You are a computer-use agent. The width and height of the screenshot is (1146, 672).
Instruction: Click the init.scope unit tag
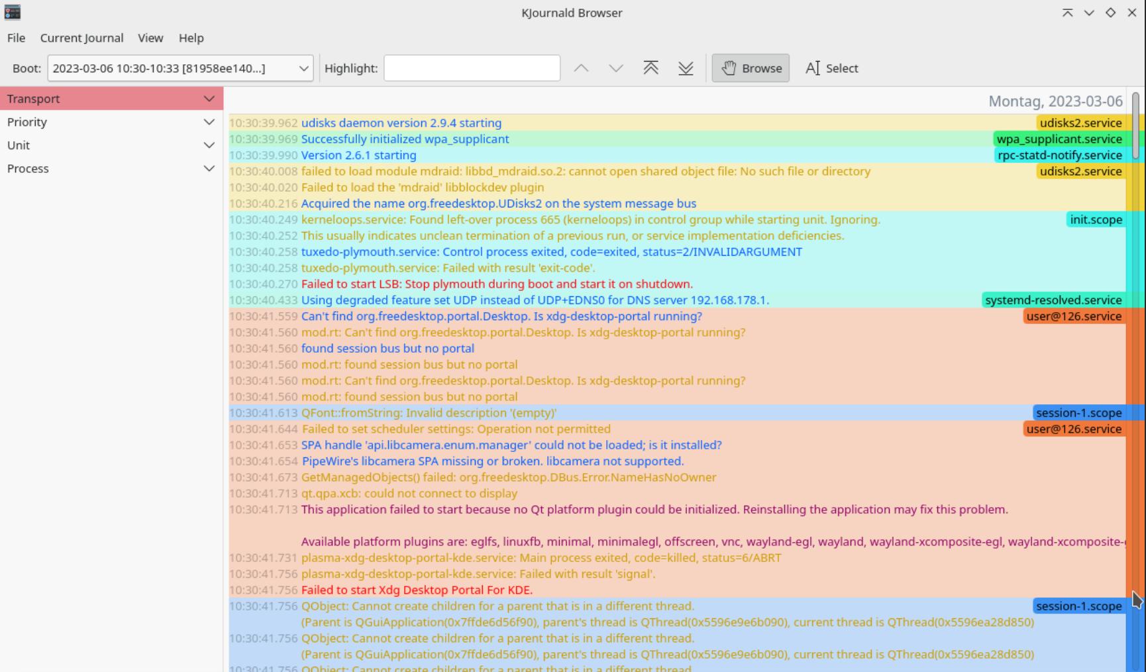1096,219
